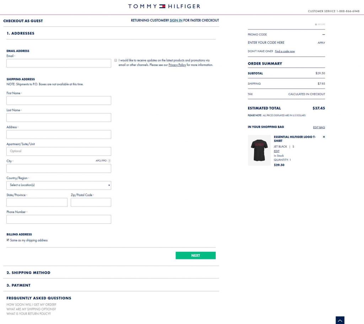Click the secure lock icon

click(316, 24)
